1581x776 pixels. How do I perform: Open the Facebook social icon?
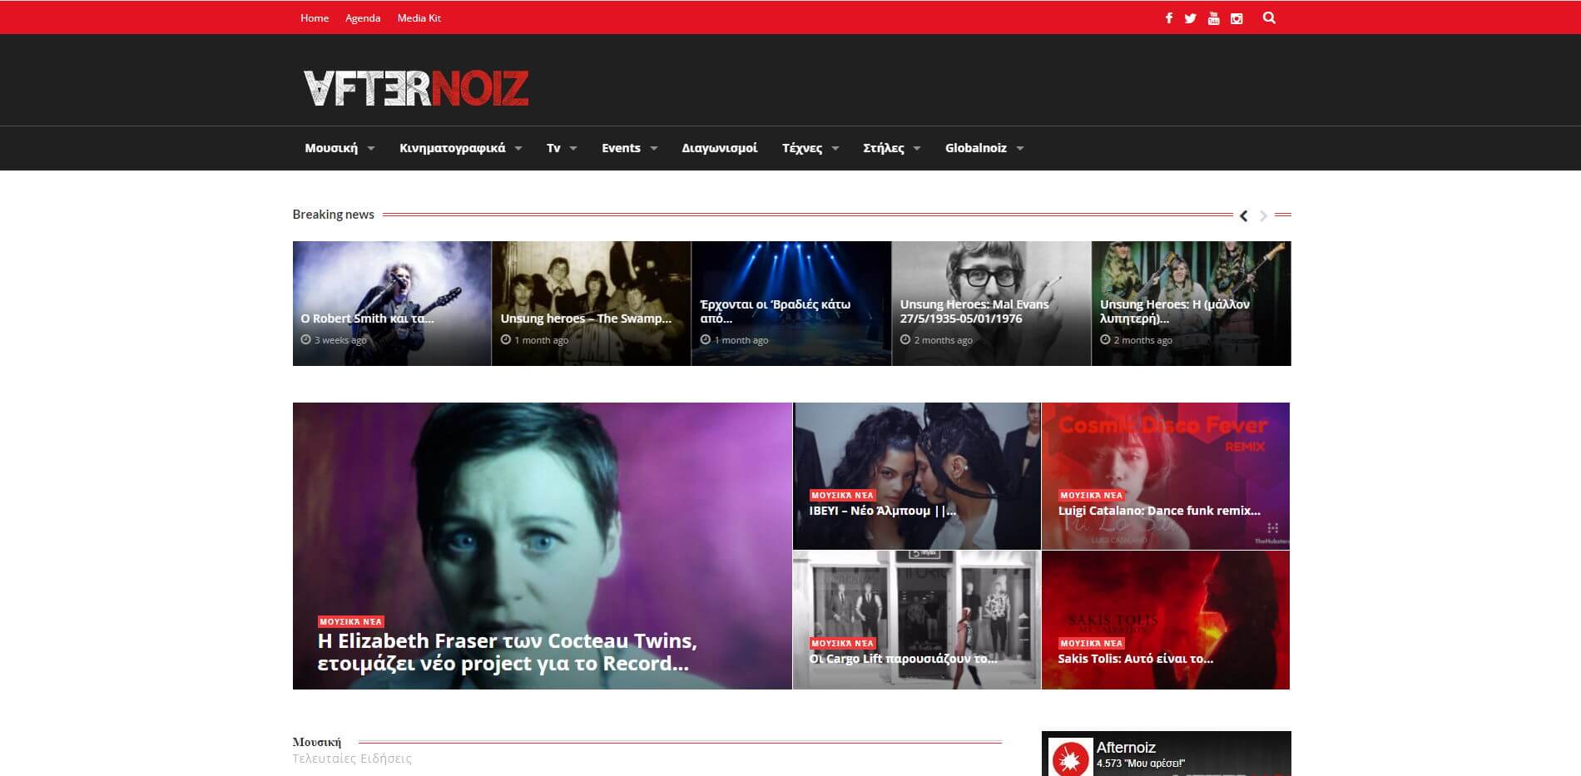(1168, 18)
